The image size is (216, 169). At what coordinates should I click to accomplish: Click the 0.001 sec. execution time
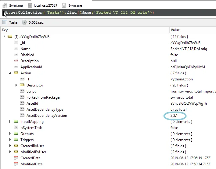click(x=37, y=22)
